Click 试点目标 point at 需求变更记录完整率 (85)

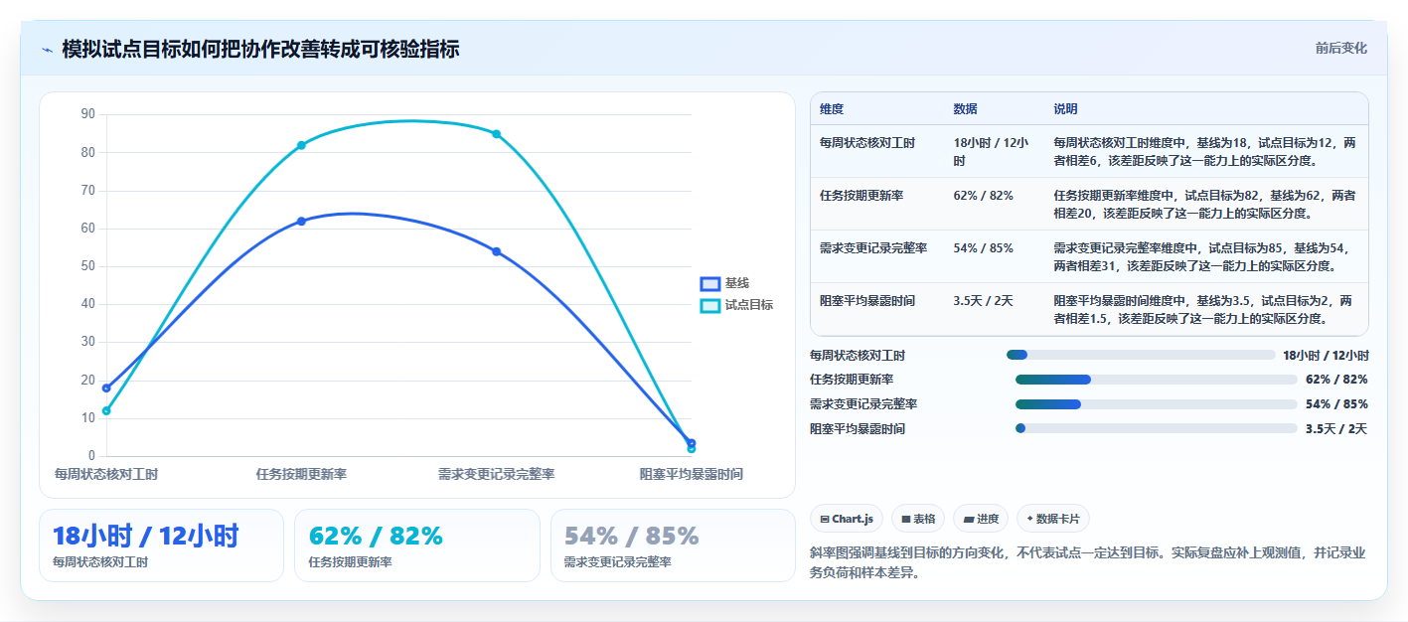[497, 134]
